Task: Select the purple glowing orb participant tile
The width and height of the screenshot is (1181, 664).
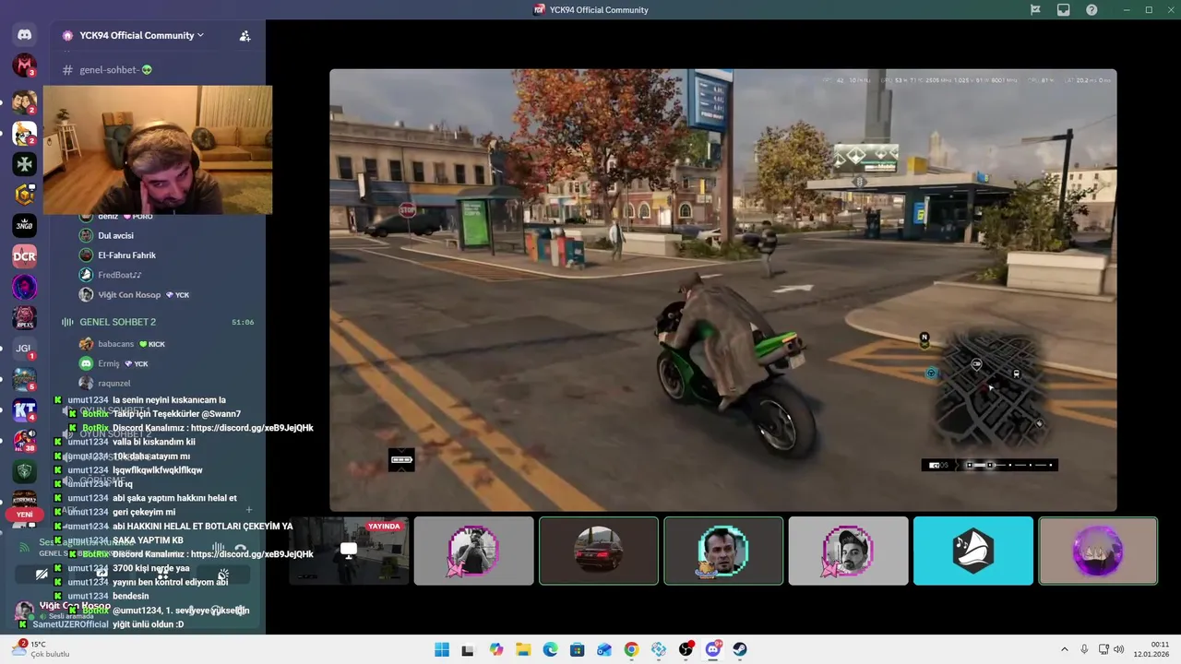Action: [x=1098, y=551]
